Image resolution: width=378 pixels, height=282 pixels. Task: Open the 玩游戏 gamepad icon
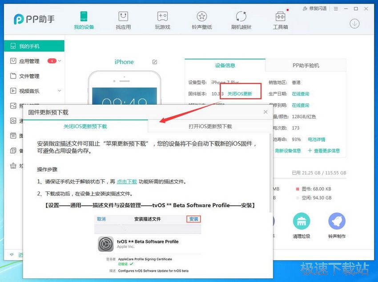(162, 20)
